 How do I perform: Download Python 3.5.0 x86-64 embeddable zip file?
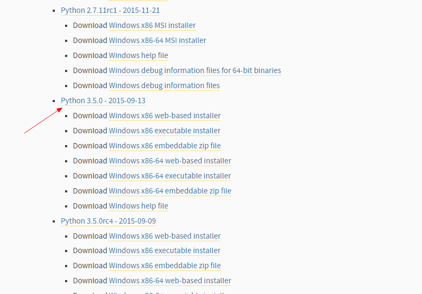[x=170, y=191]
